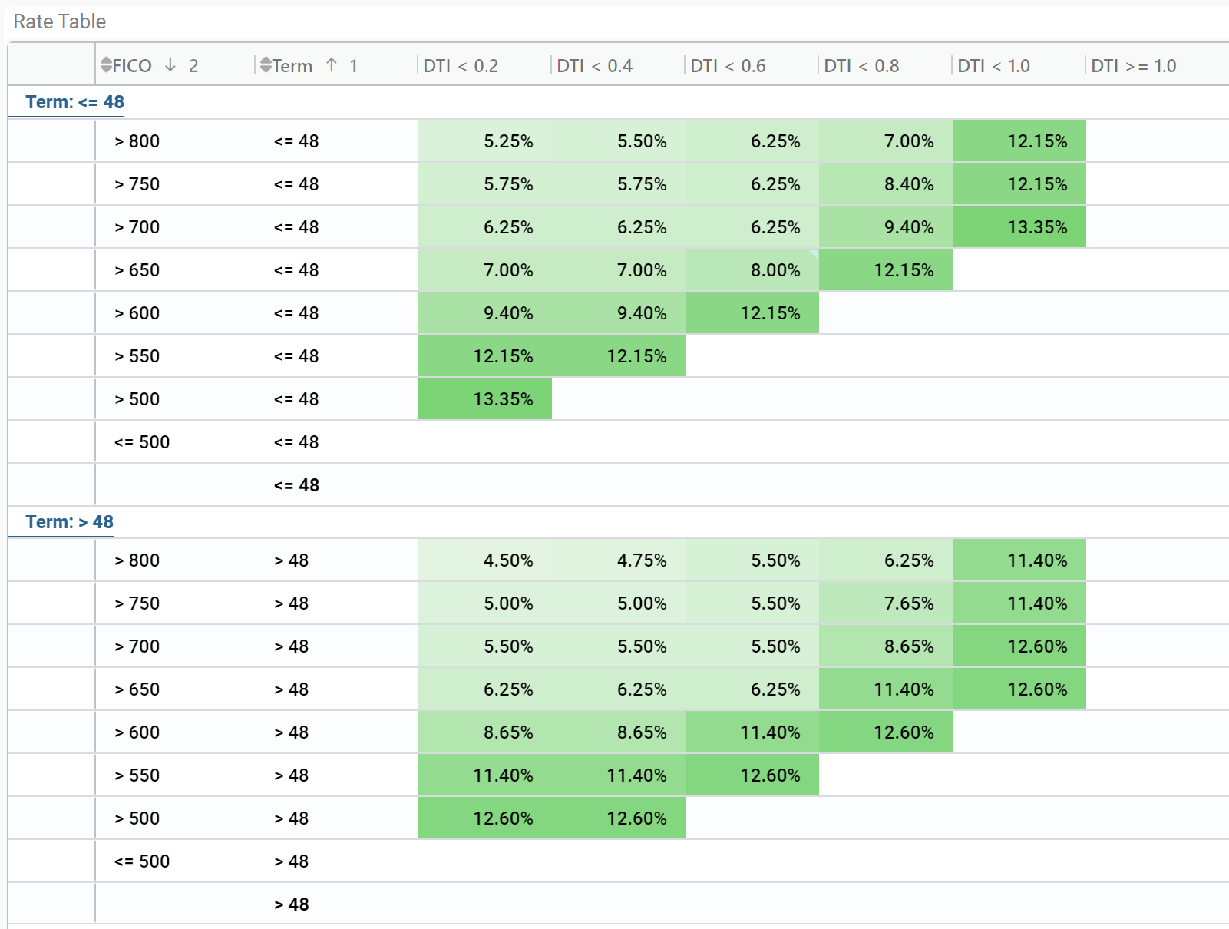Screen dimensions: 1229x929
Task: Click the Rate Table title
Action: click(60, 21)
